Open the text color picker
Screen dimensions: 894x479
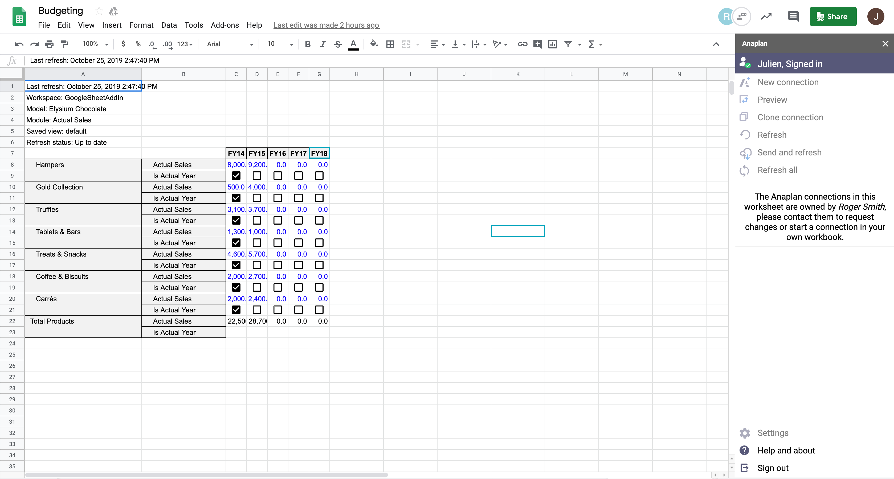pos(353,44)
